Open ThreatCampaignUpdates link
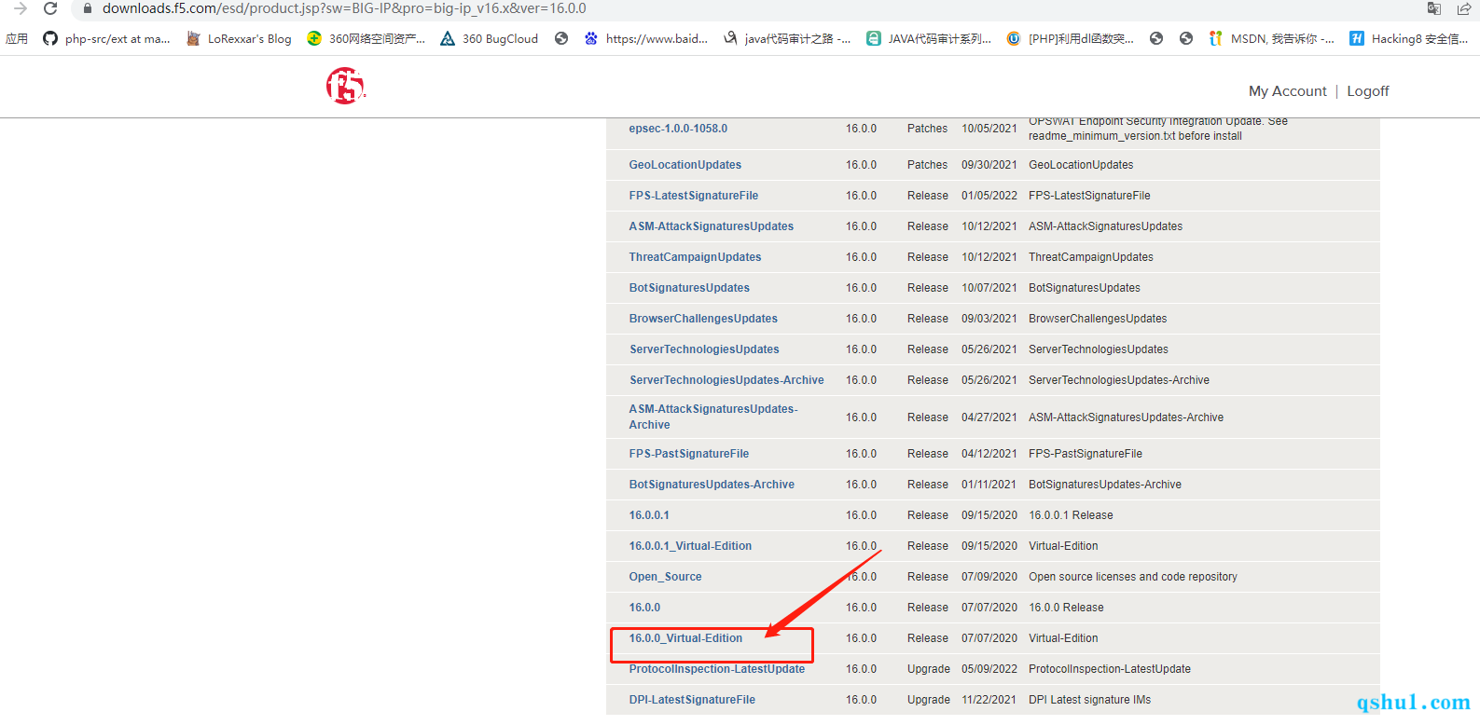1480x725 pixels. click(x=695, y=257)
